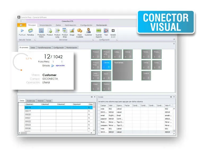This screenshot has width=199, height=158.
Task: Click the Image sync ribbon icon
Action: (x=72, y=31)
